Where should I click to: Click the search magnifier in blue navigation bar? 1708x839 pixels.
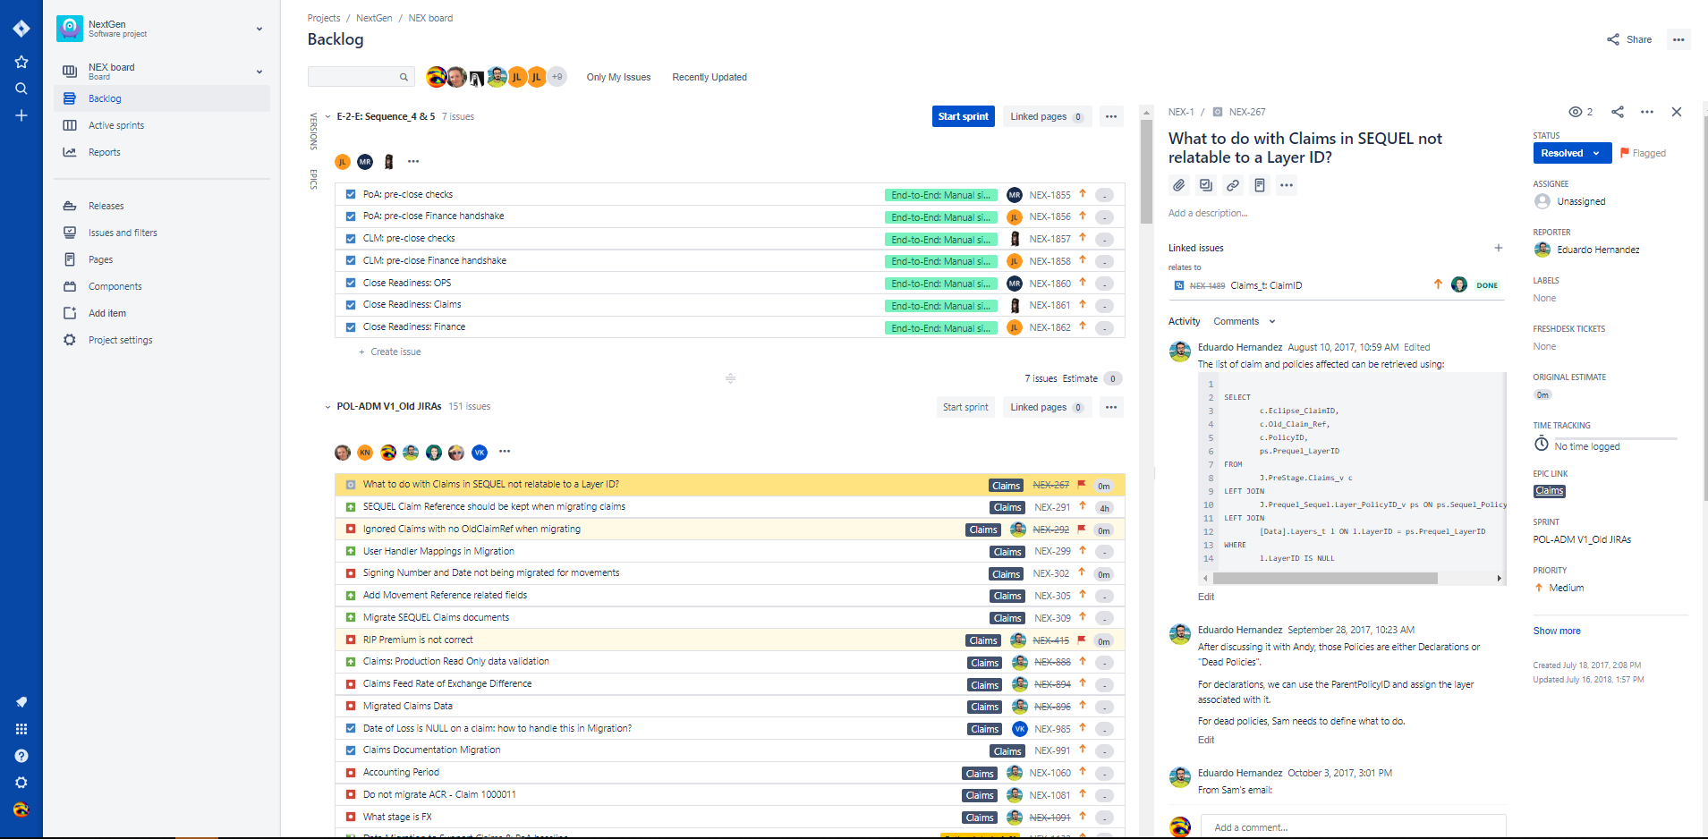pyautogui.click(x=21, y=89)
